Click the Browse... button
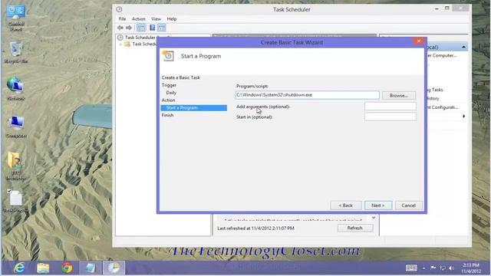The image size is (491, 276). pyautogui.click(x=399, y=95)
